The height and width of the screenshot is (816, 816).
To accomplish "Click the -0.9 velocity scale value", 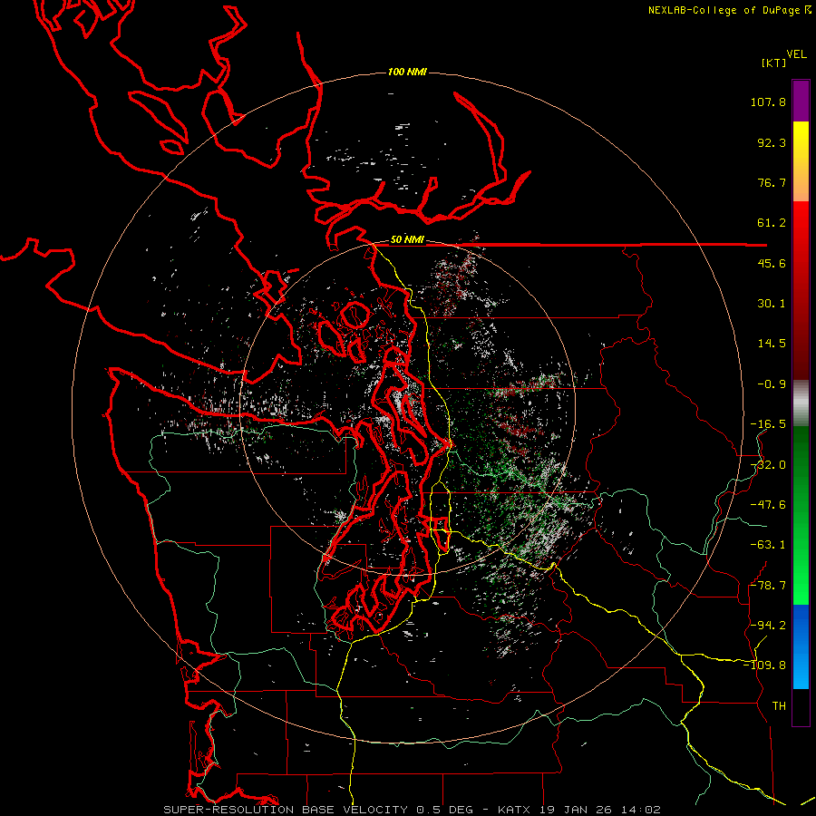I will 772,384.
